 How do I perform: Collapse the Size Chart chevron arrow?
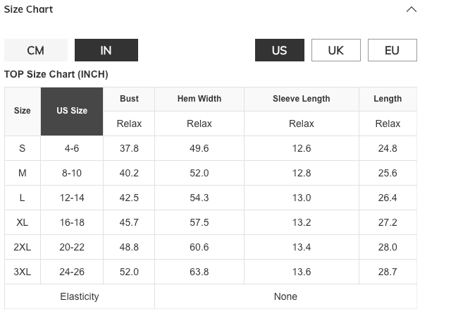412,10
